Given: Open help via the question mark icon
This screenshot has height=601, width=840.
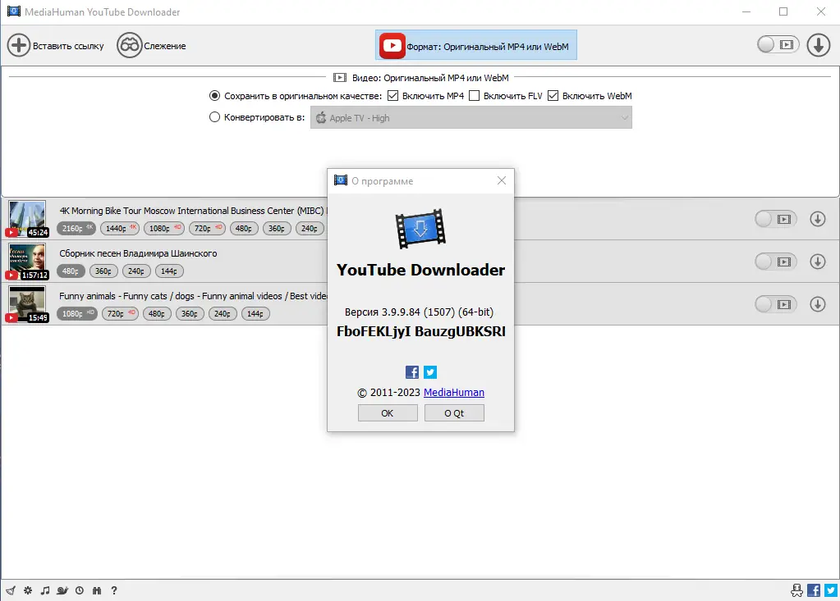Looking at the screenshot, I should 114,590.
